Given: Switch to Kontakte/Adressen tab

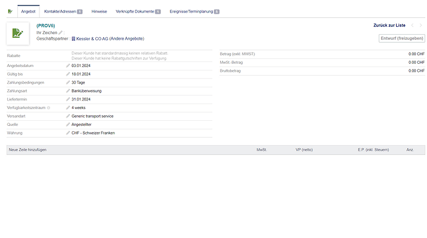Looking at the screenshot, I should coord(63,11).
